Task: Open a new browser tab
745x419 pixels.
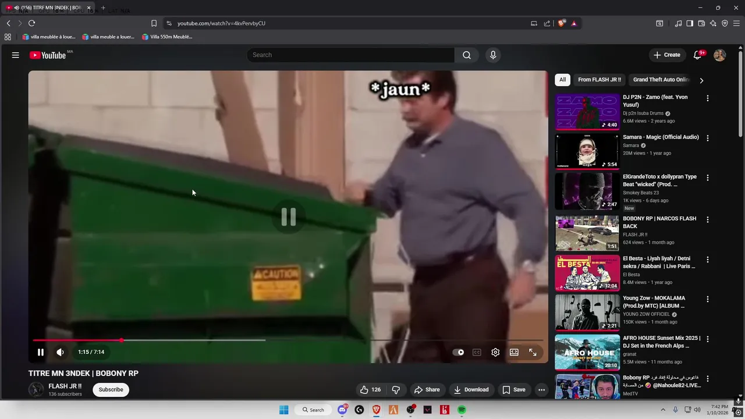Action: (x=103, y=8)
